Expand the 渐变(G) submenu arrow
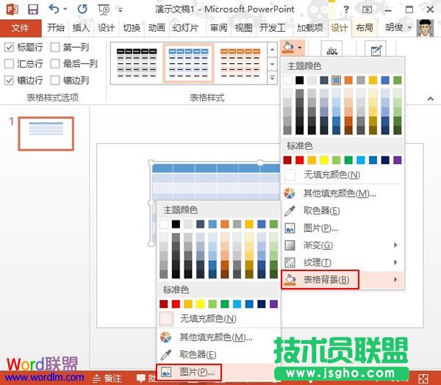This screenshot has height=385, width=441. point(395,245)
